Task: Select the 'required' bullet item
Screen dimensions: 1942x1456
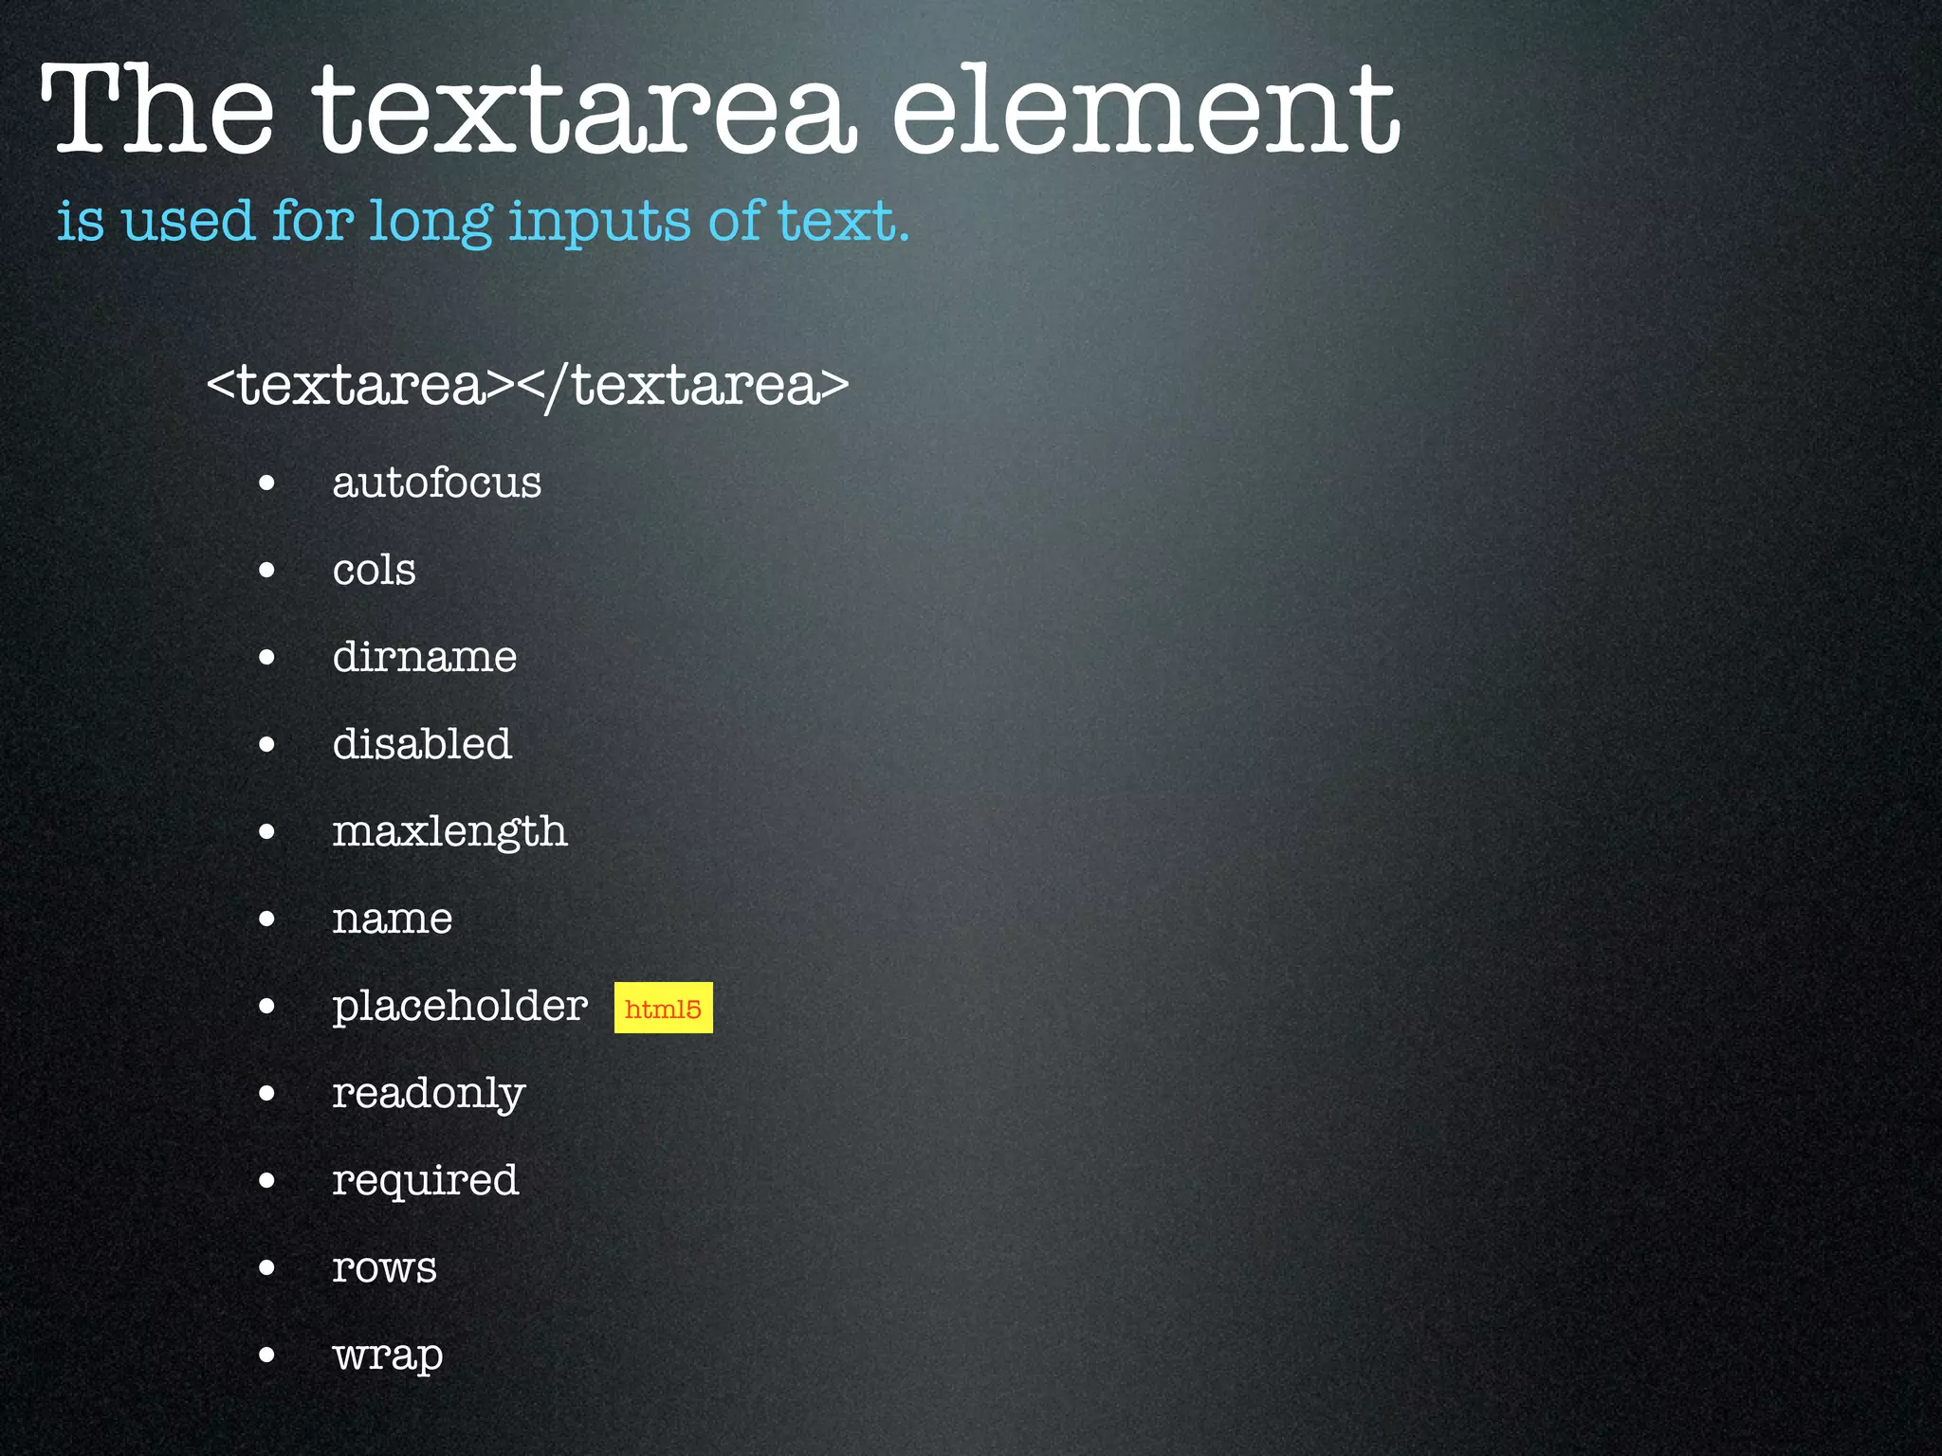Action: [x=425, y=1181]
